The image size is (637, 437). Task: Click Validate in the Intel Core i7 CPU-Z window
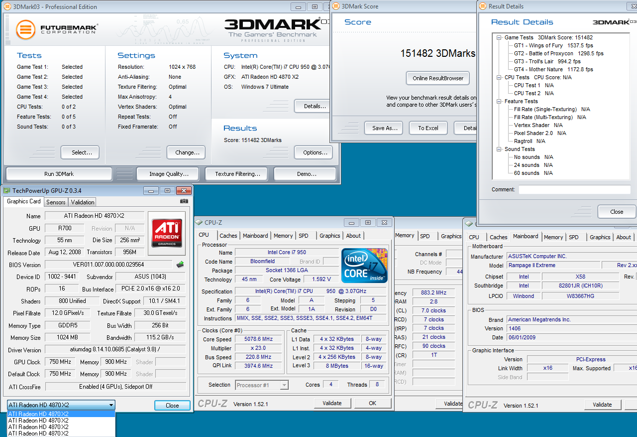click(332, 403)
